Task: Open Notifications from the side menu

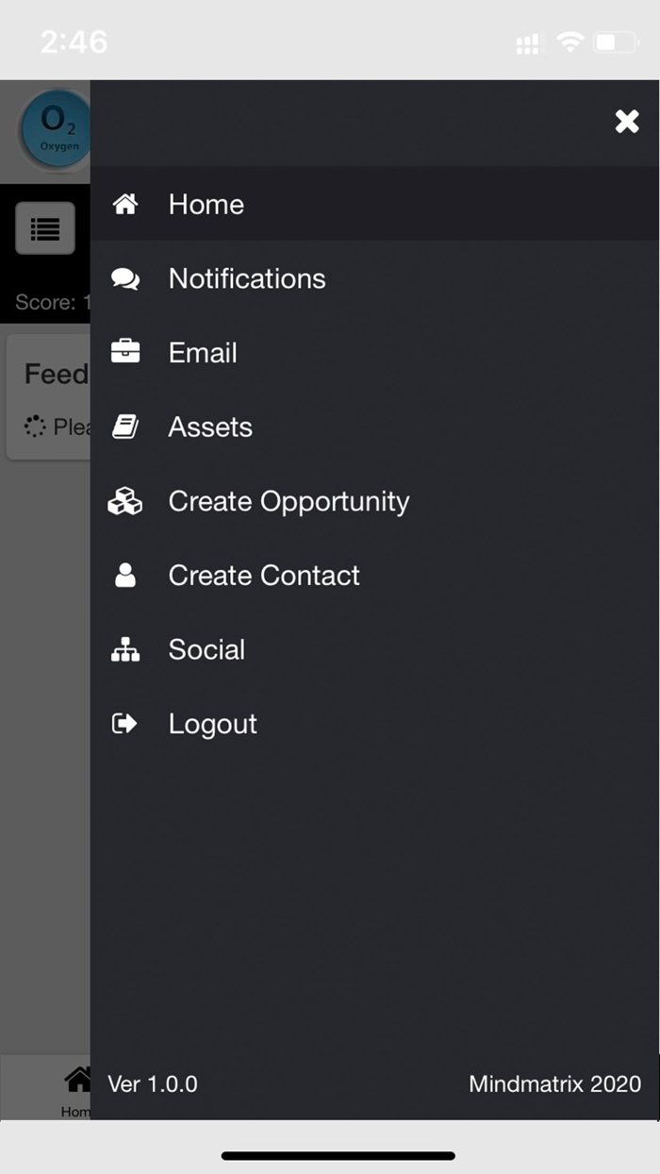Action: tap(247, 278)
